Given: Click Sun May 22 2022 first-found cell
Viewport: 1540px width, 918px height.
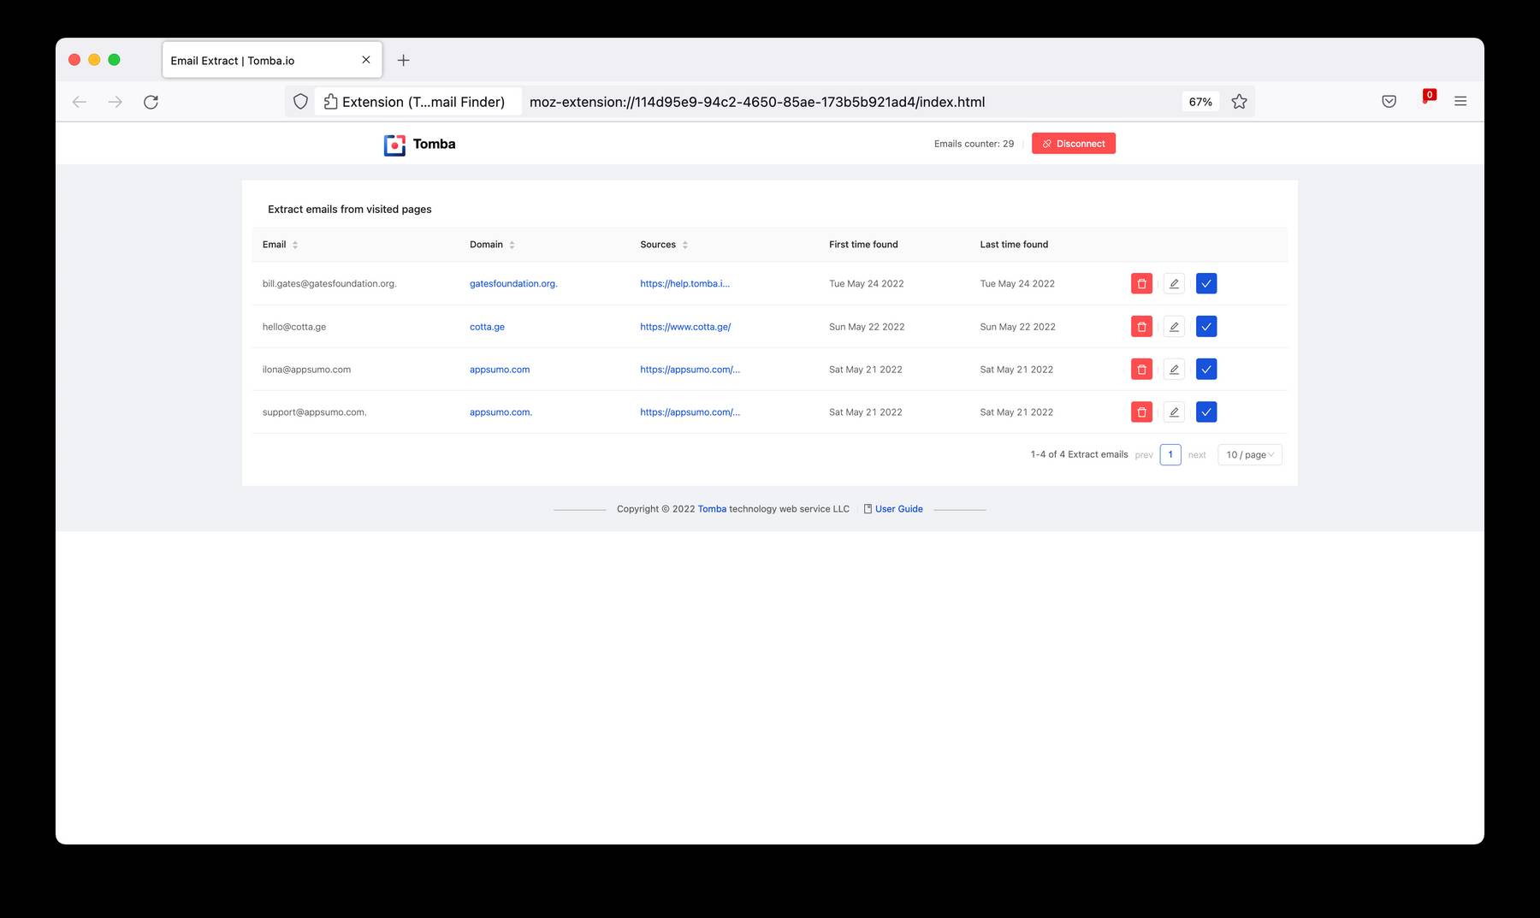Looking at the screenshot, I should point(867,326).
